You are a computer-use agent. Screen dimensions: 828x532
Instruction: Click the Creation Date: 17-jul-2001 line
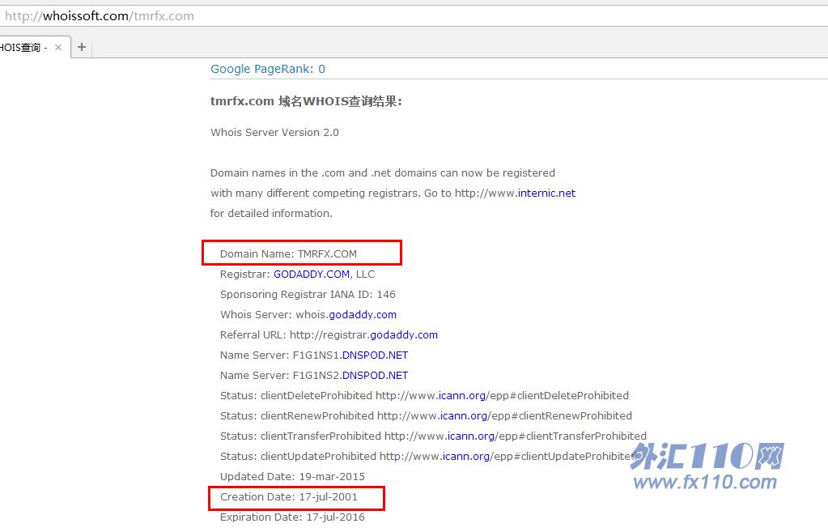289,497
